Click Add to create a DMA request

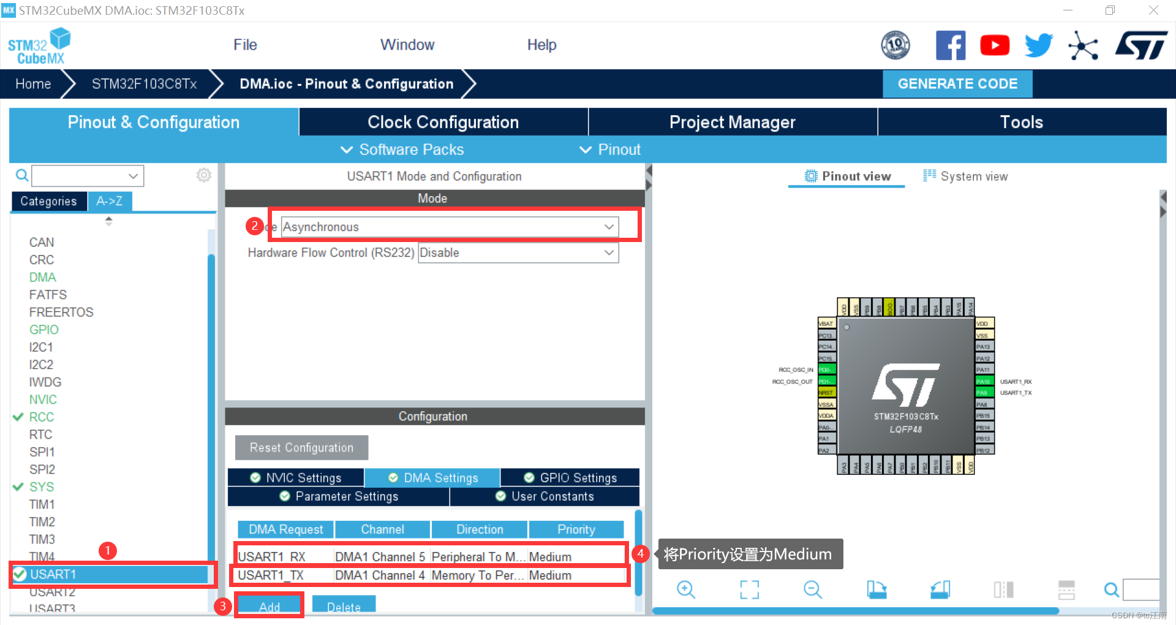click(x=269, y=607)
